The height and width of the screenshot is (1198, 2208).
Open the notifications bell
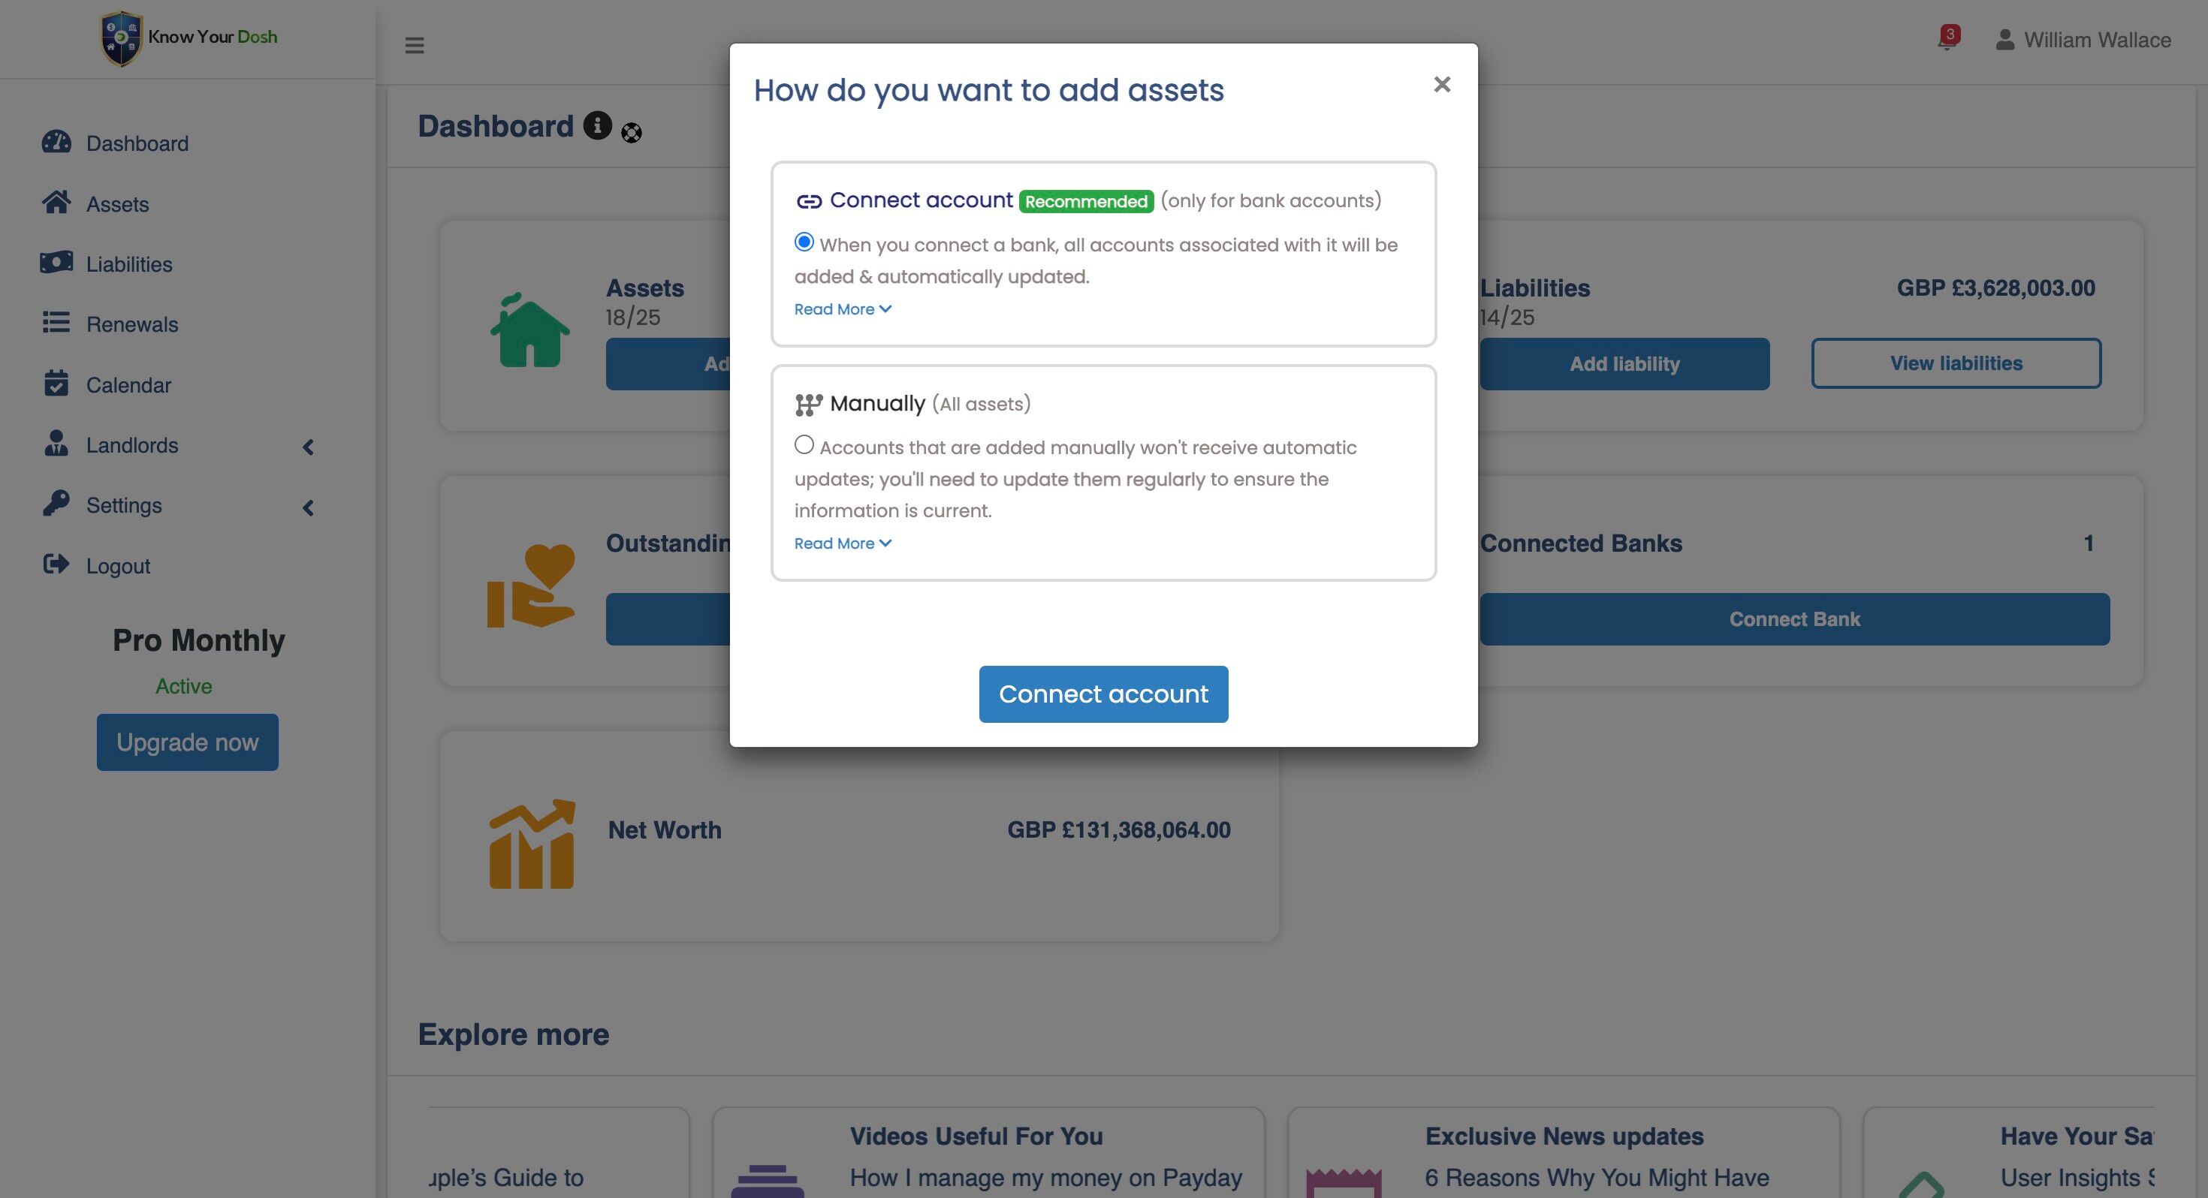[1946, 40]
